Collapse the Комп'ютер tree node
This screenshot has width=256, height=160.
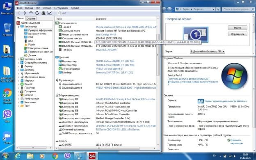point(18,26)
